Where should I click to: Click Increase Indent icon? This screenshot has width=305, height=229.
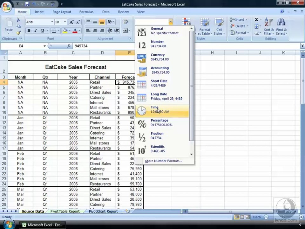pyautogui.click(x=117, y=31)
